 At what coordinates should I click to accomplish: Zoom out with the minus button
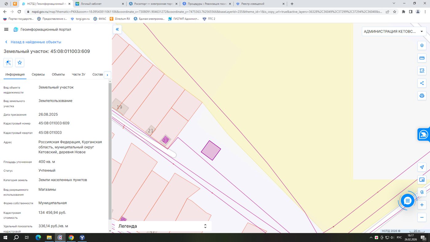(x=422, y=217)
